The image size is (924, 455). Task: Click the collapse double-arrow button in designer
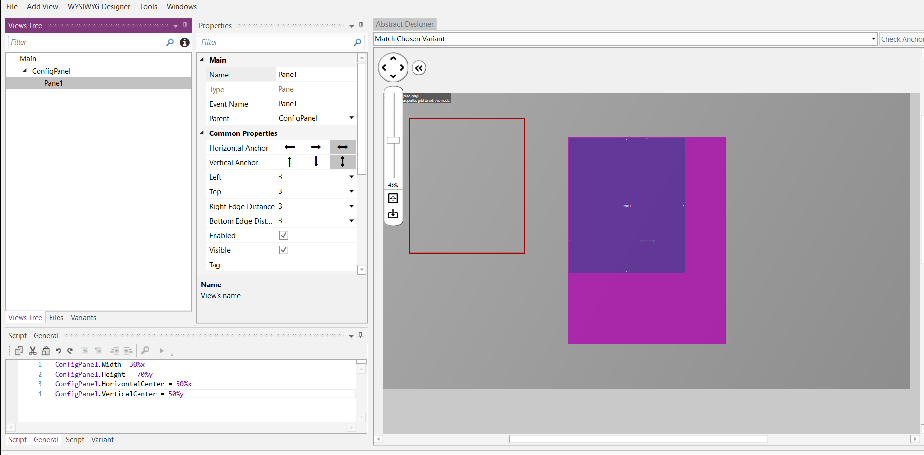tap(419, 68)
